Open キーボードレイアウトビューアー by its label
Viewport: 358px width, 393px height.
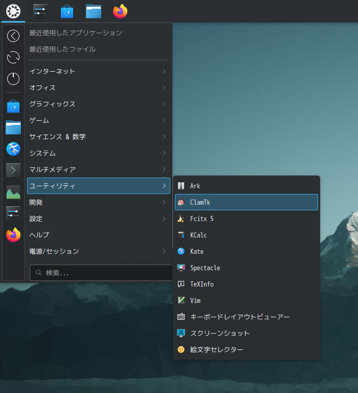click(x=240, y=317)
